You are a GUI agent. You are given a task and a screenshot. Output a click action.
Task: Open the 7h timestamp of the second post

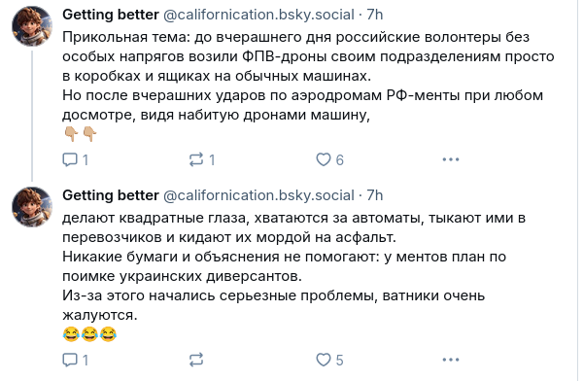(375, 195)
